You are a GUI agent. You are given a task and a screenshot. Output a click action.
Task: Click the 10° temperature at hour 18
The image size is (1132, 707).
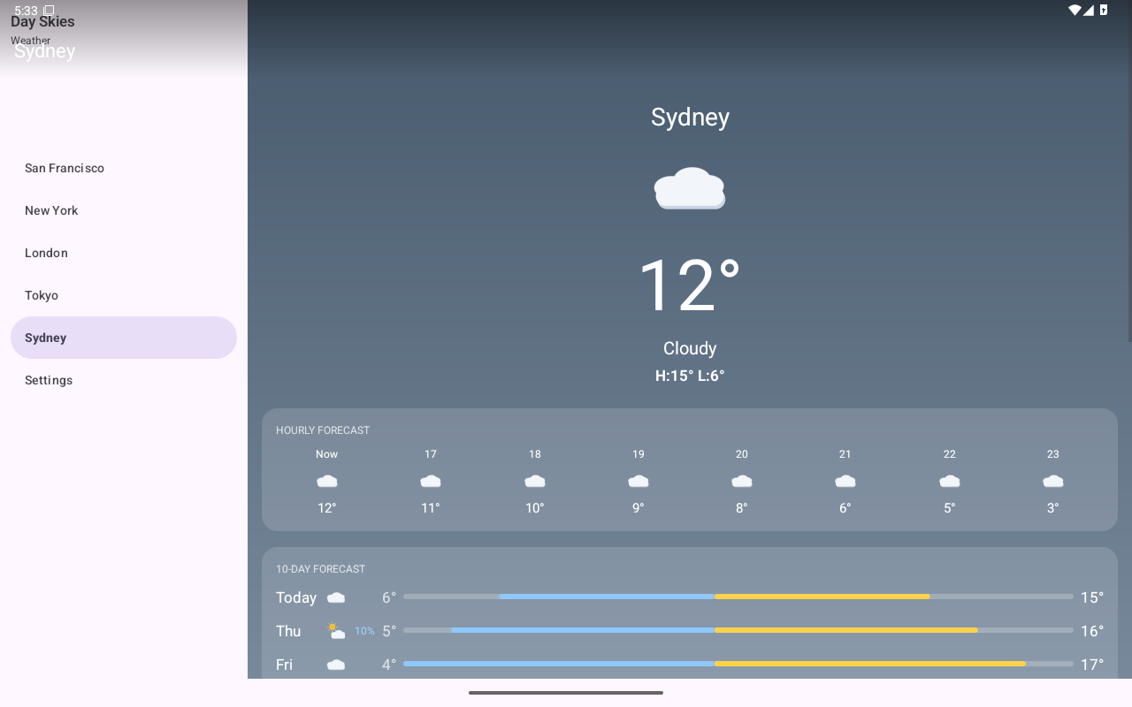pos(535,508)
